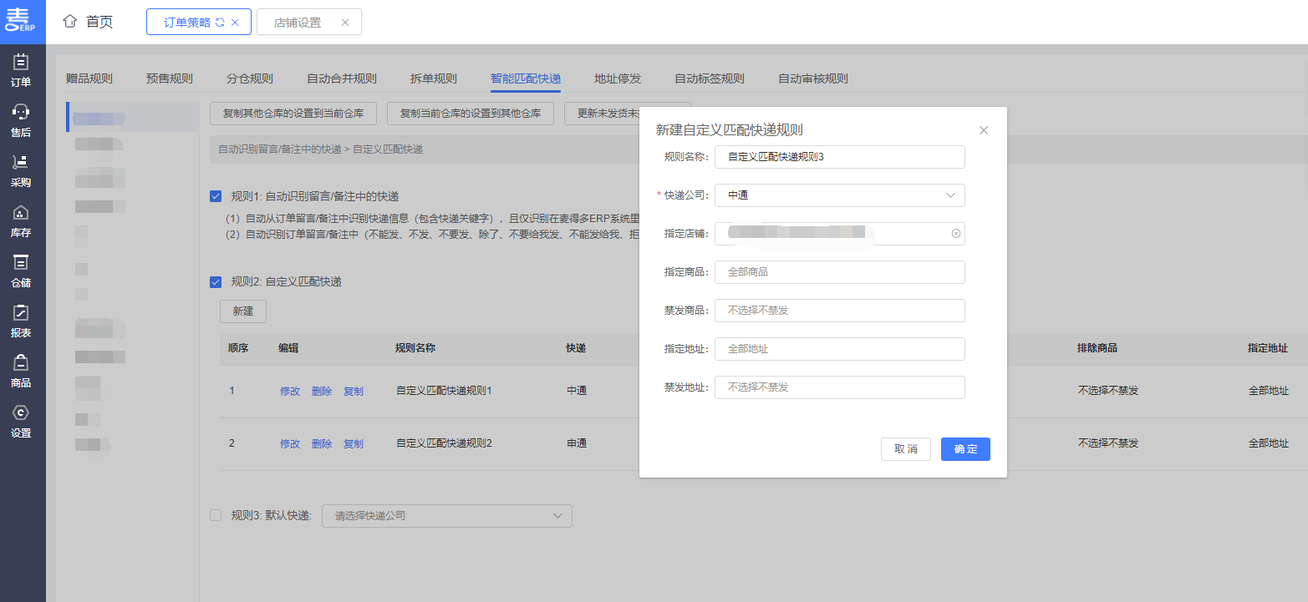Click 复制 for 自定义匹配快递规则1
The height and width of the screenshot is (602, 1308).
pyautogui.click(x=354, y=391)
